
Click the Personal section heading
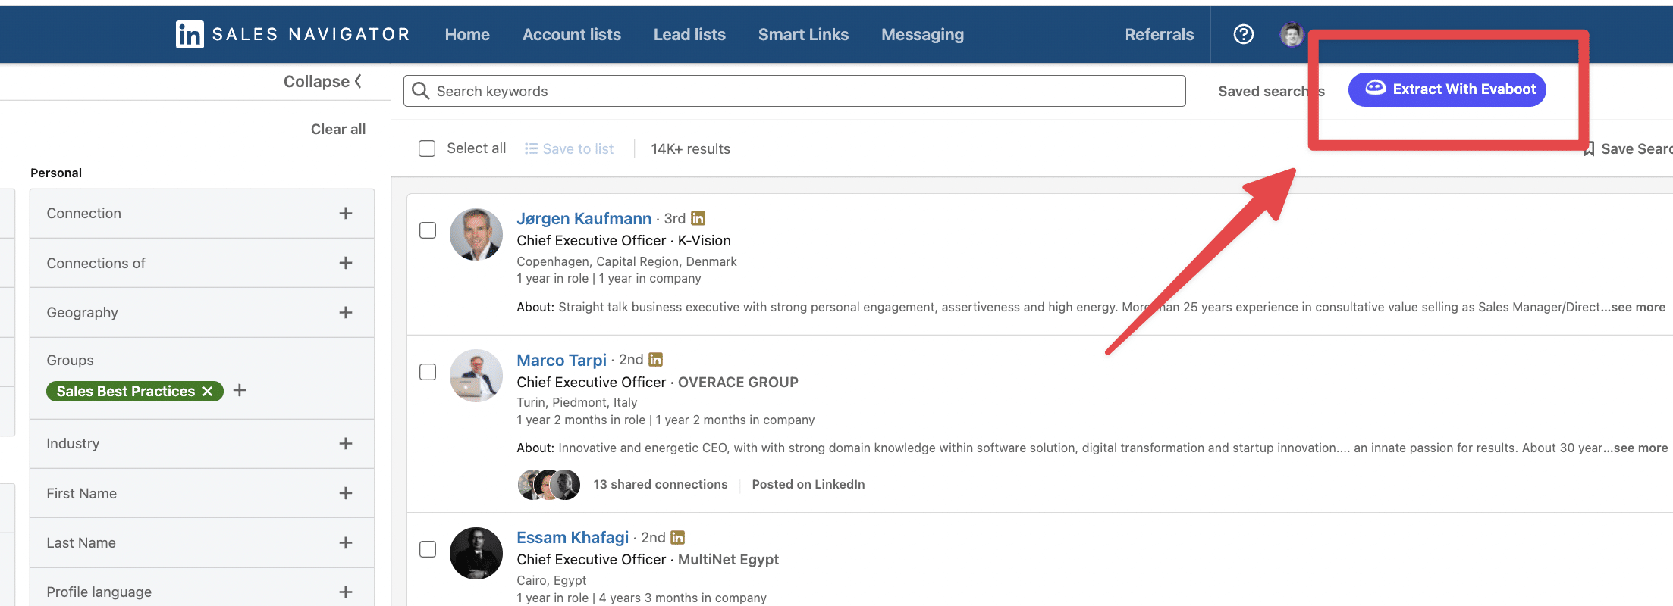coord(56,173)
